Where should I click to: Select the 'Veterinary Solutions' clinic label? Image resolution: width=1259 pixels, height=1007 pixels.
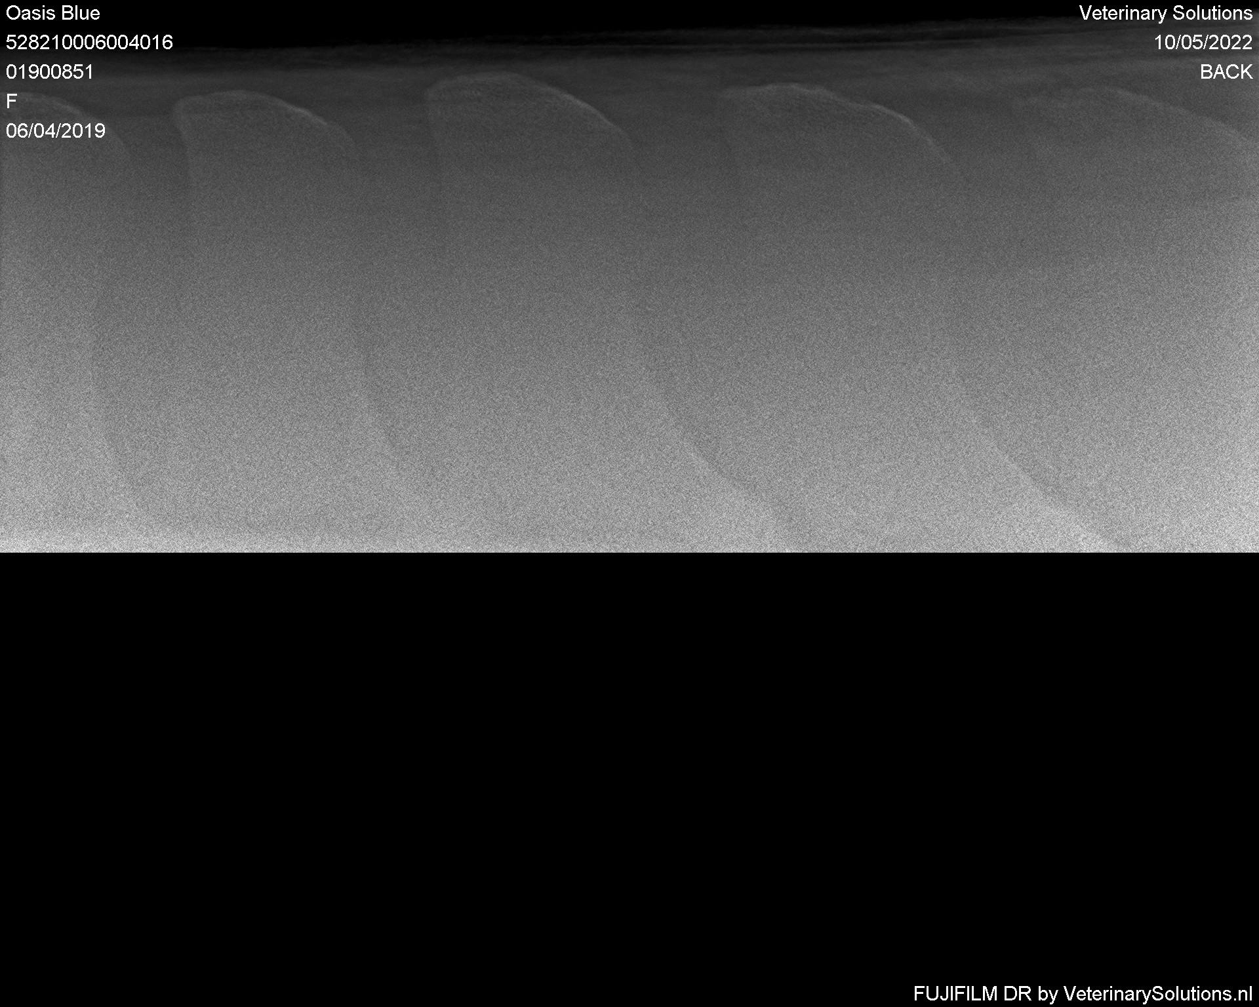pyautogui.click(x=1166, y=13)
